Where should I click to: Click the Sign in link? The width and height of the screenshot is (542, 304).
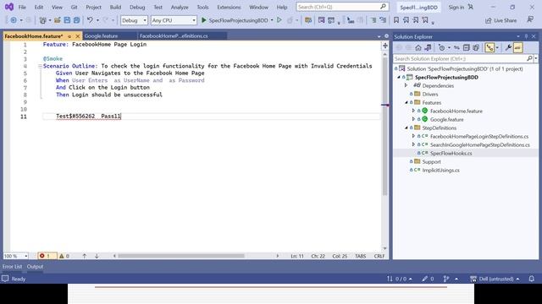click(x=456, y=7)
